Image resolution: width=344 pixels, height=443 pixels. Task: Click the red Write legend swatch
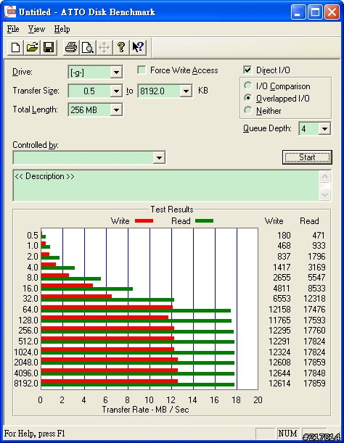[144, 221]
